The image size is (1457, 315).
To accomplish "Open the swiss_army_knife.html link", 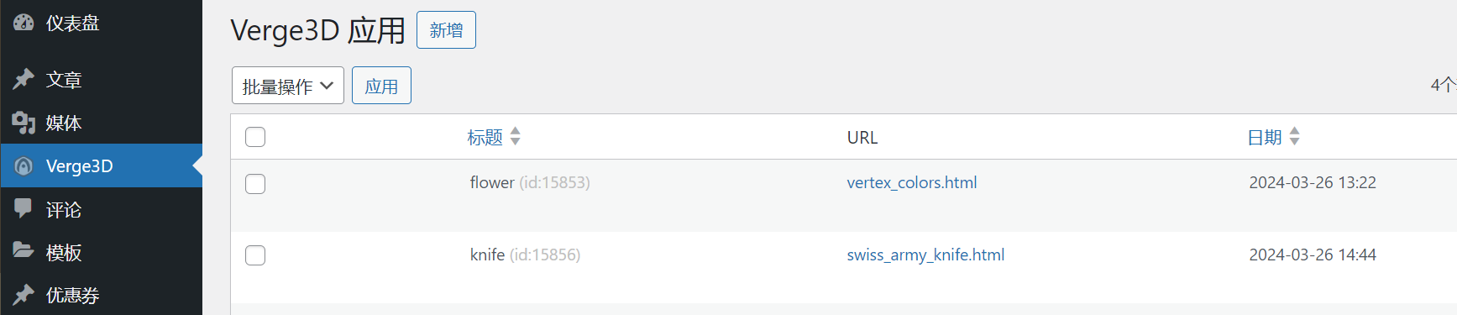I will 925,255.
